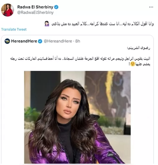Click the quoted heading 'رضوى الشربيني:'
The image size is (158, 165).
pyautogui.click(x=139, y=48)
